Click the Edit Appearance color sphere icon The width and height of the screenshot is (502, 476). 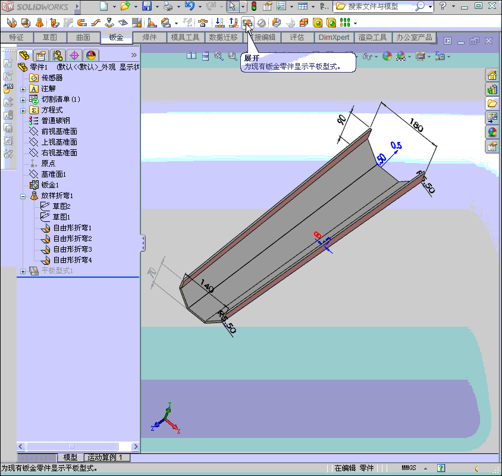[x=387, y=57]
